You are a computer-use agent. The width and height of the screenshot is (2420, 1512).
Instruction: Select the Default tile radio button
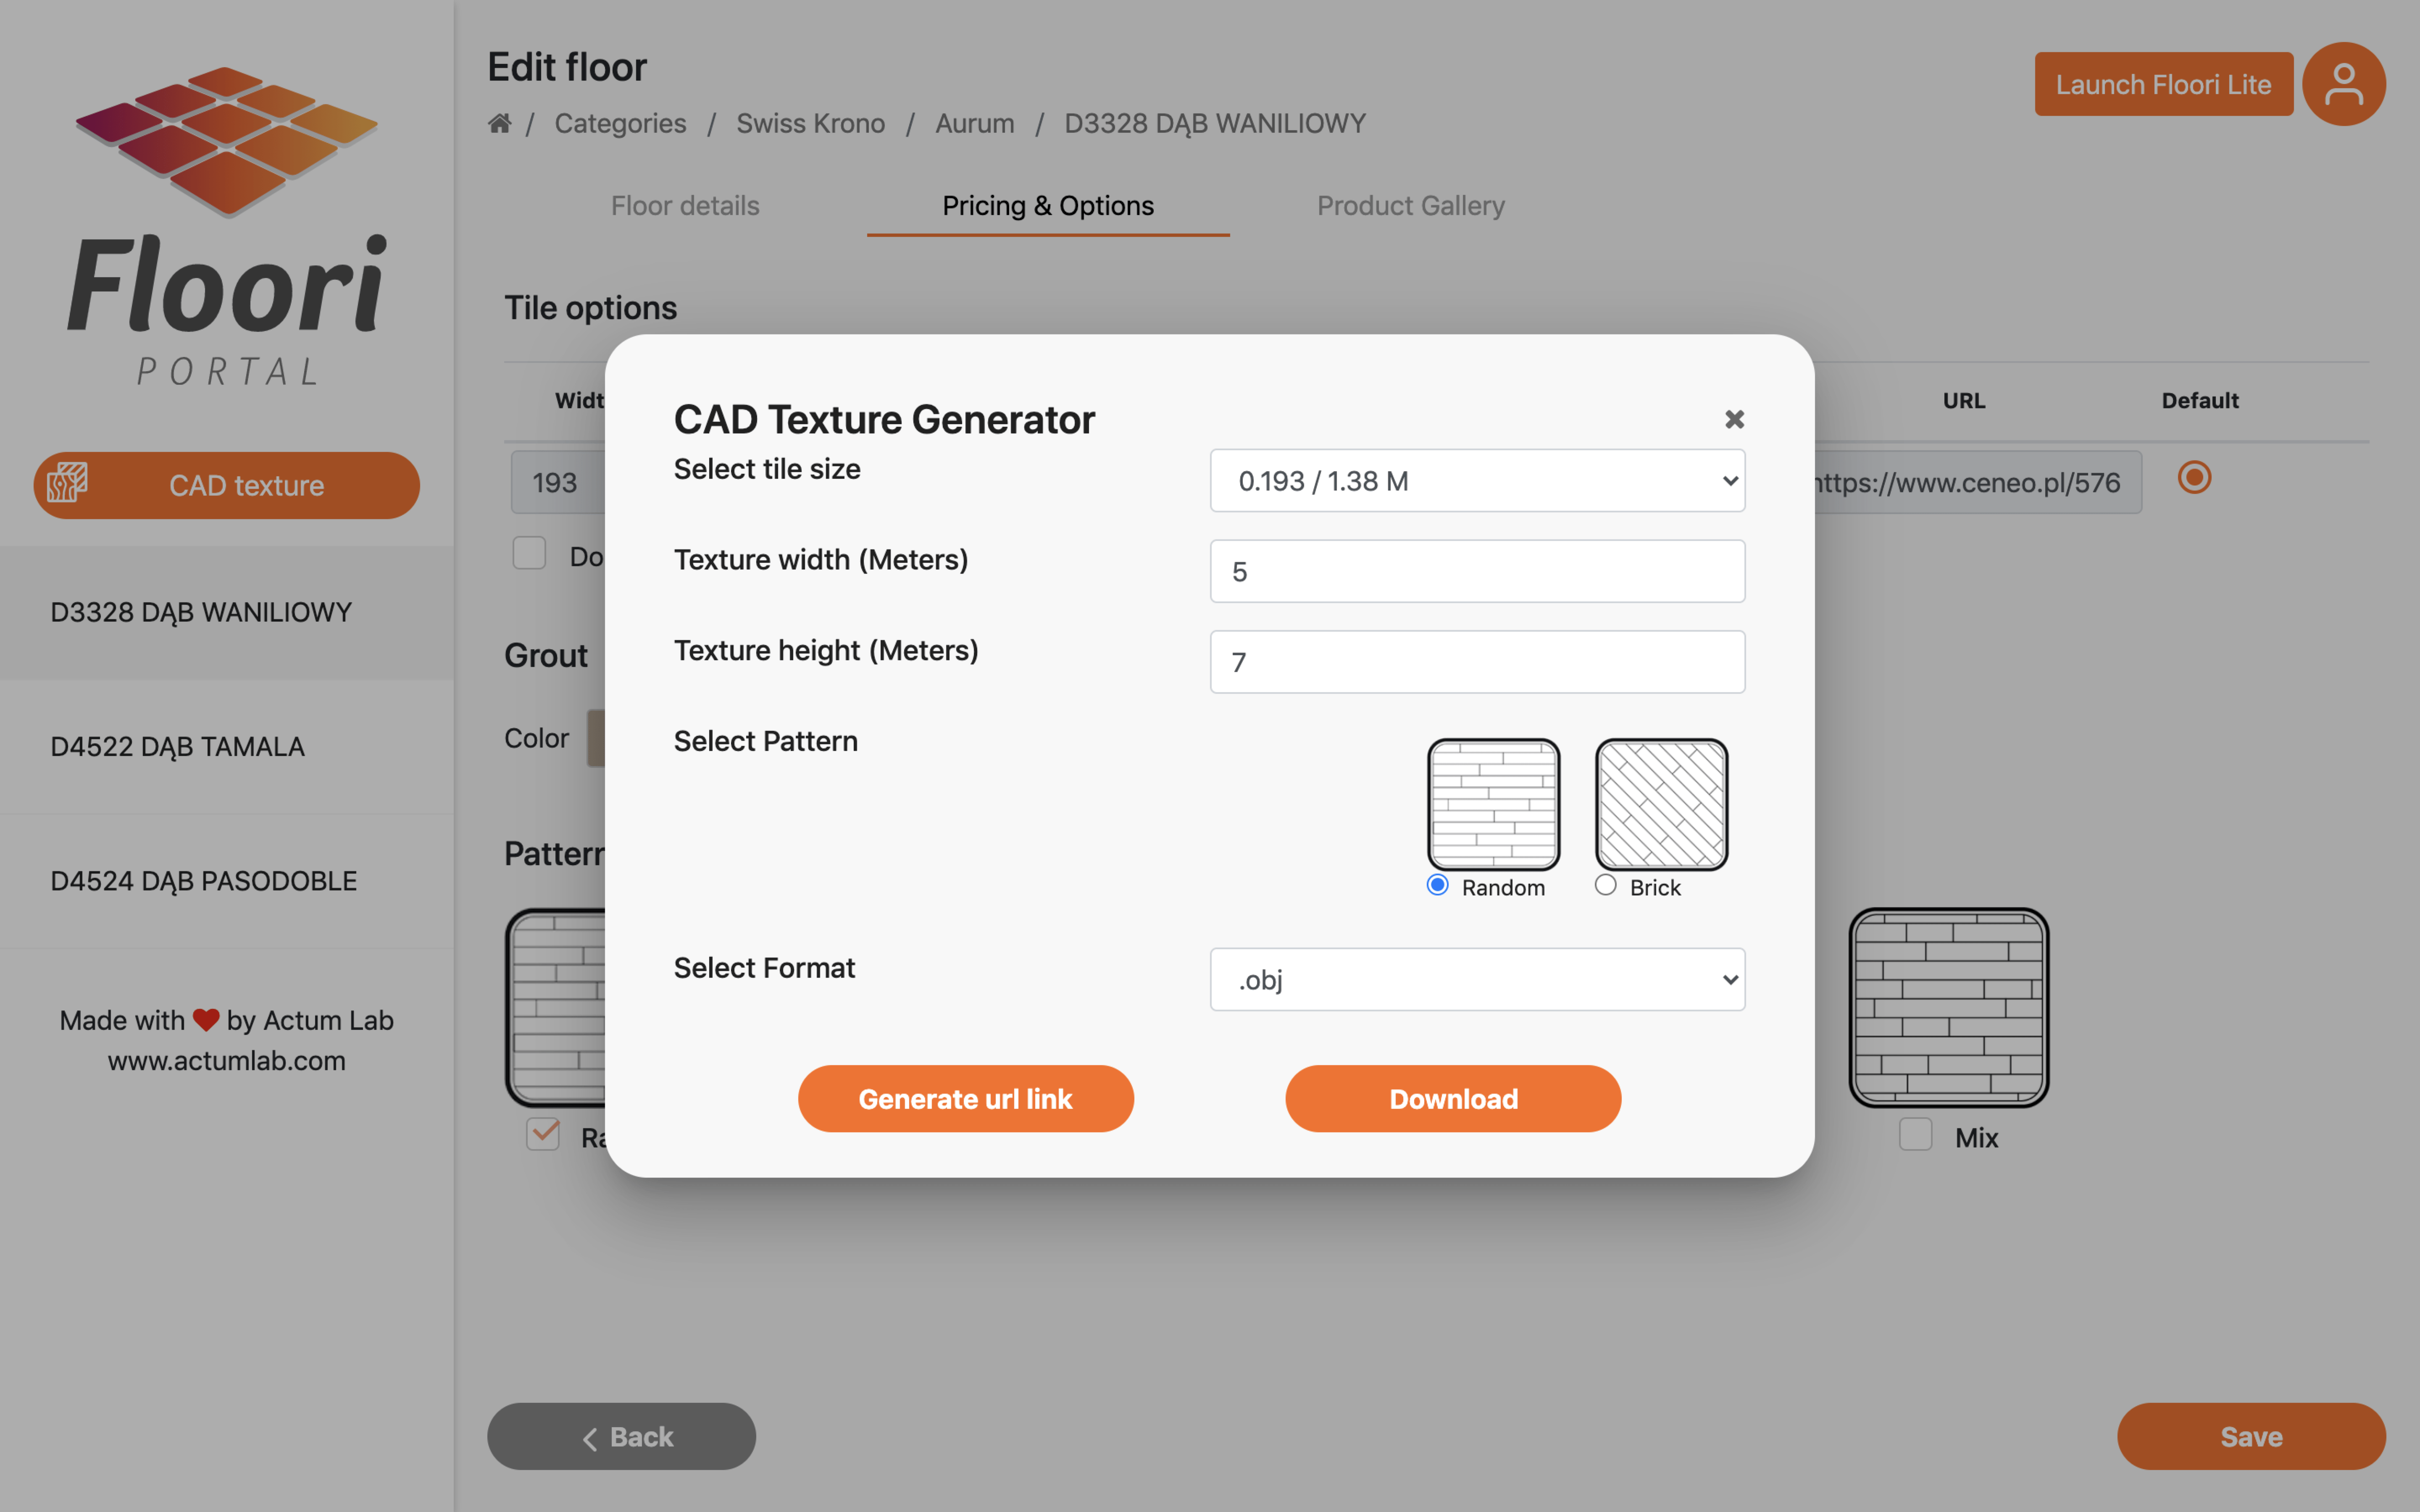[x=2194, y=478]
